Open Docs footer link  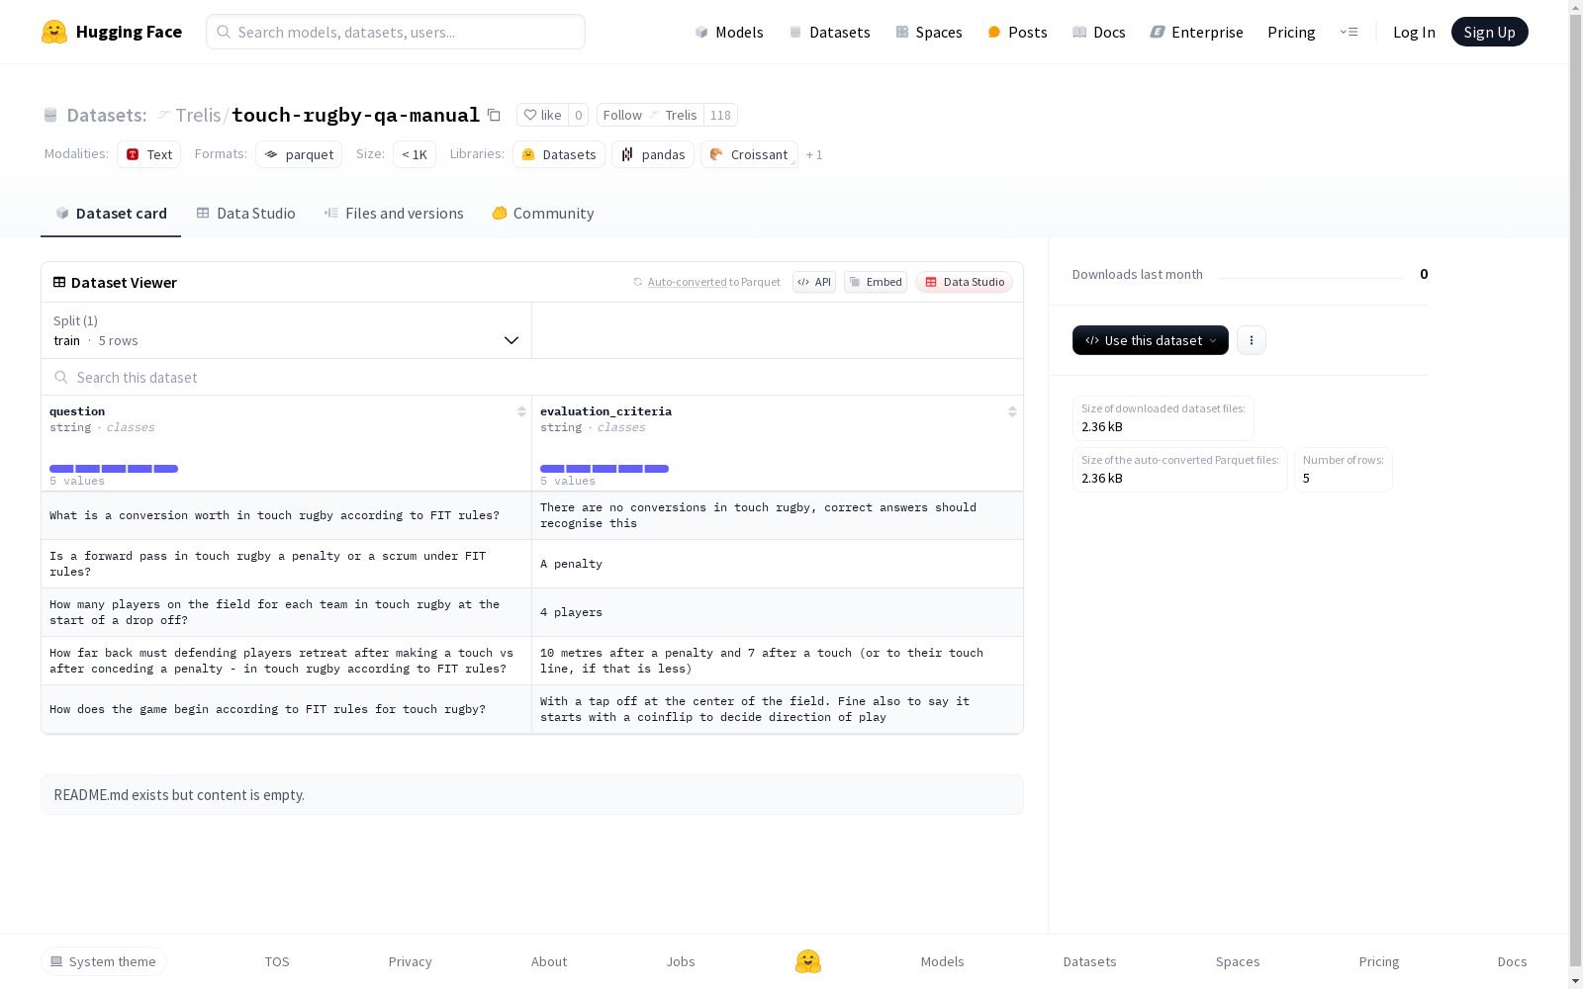click(1513, 961)
